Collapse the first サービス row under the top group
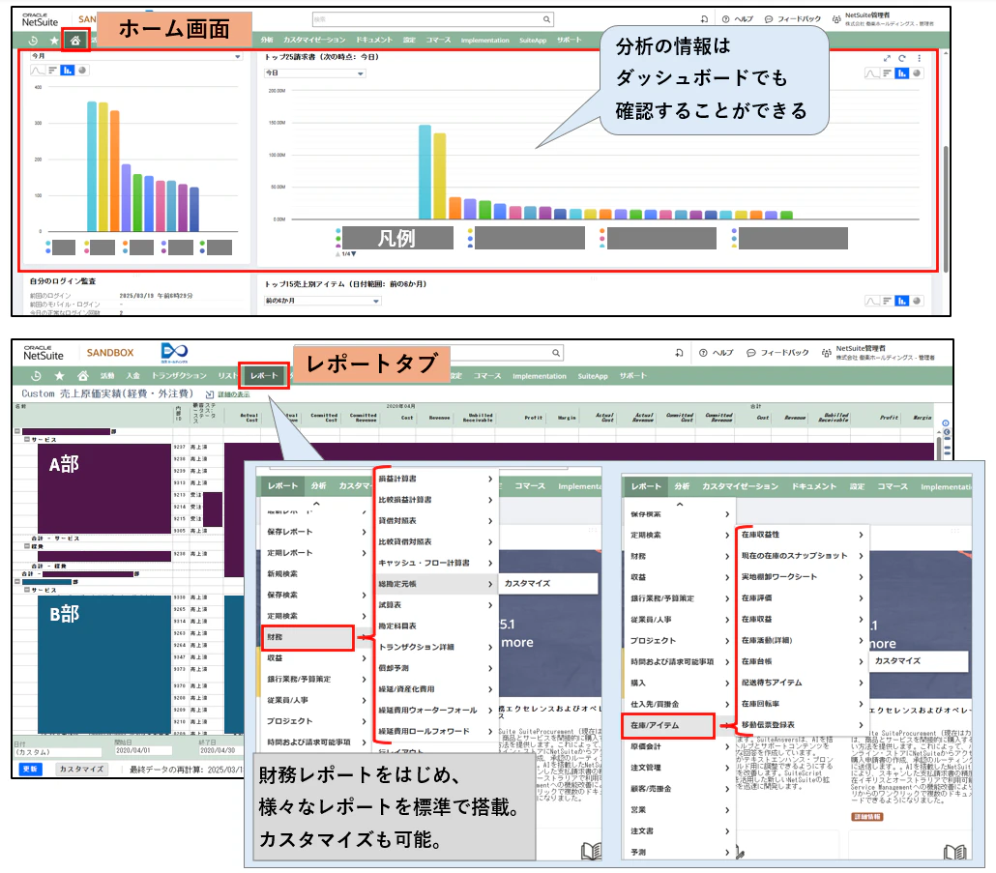The image size is (996, 873). [27, 439]
